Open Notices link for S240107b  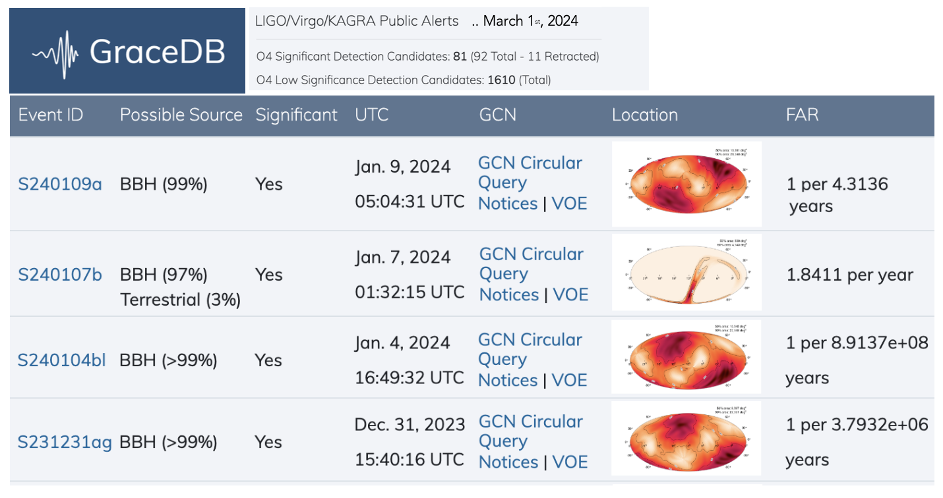point(508,294)
